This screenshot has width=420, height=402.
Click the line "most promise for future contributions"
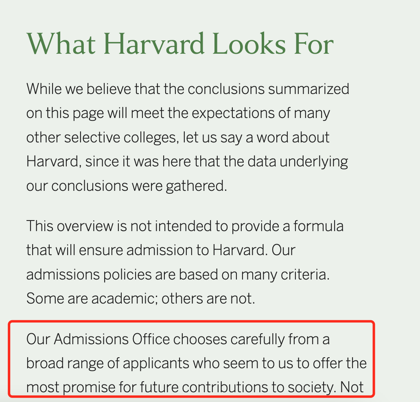[x=195, y=387]
